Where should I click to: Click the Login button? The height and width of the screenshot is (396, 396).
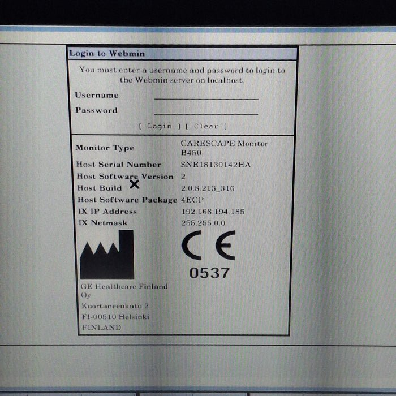(x=160, y=126)
